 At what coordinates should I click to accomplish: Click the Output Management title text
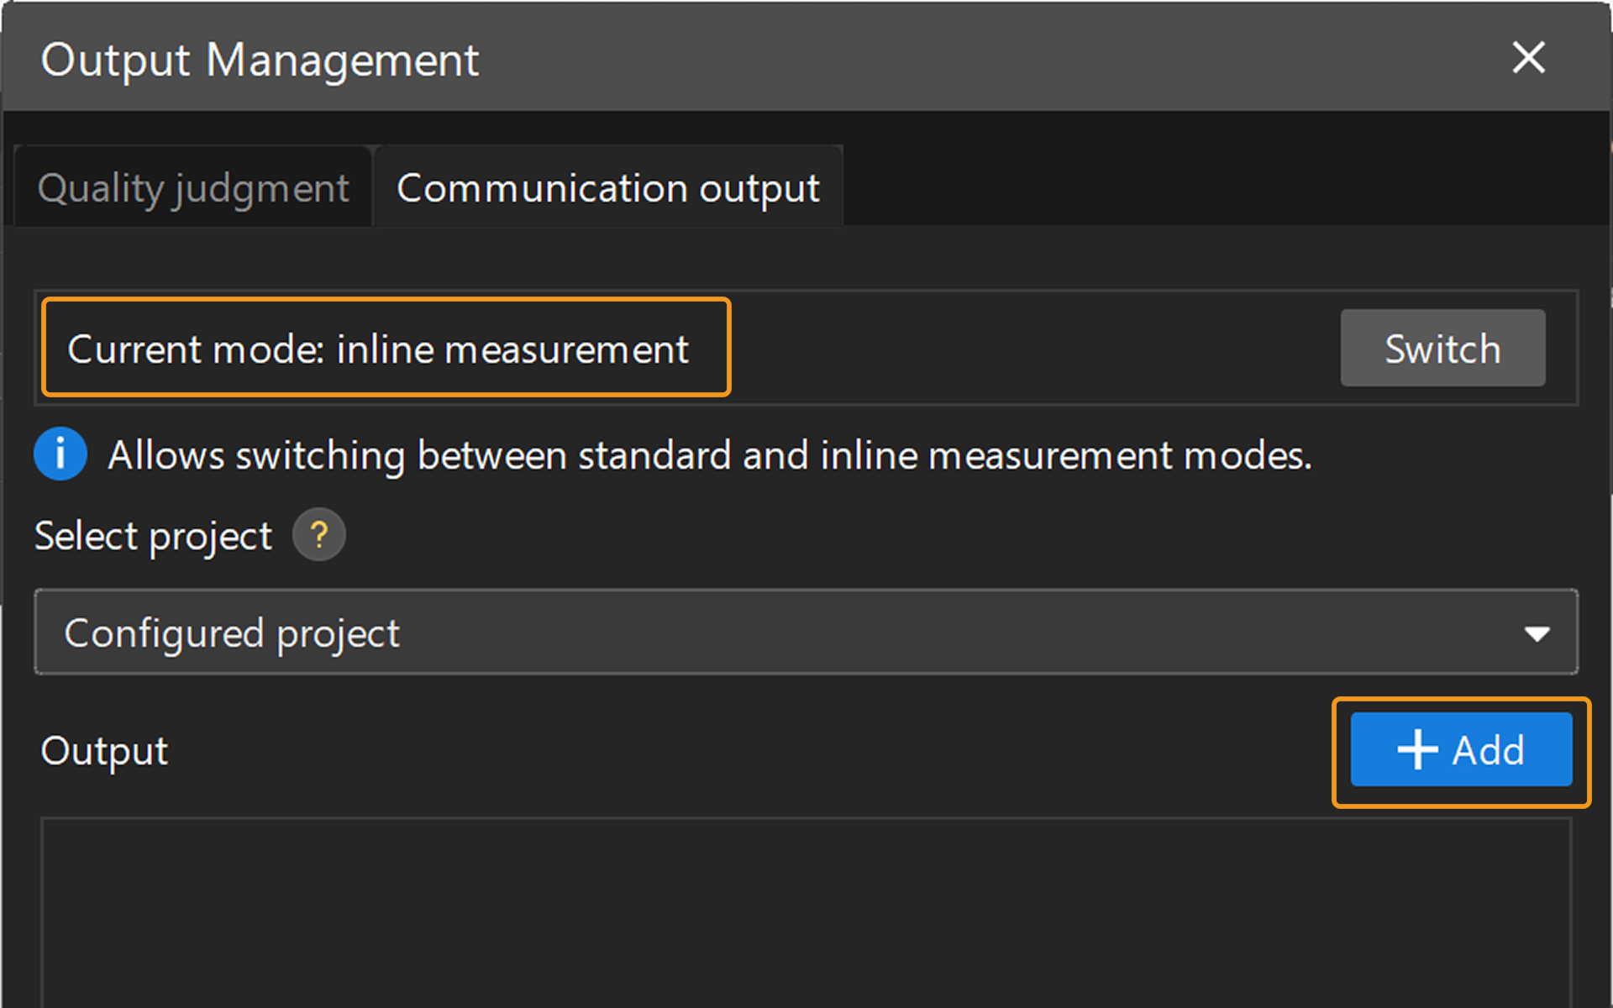pos(260,59)
